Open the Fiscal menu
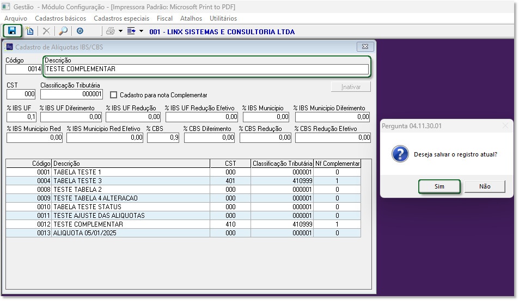The image size is (519, 301). [x=164, y=18]
